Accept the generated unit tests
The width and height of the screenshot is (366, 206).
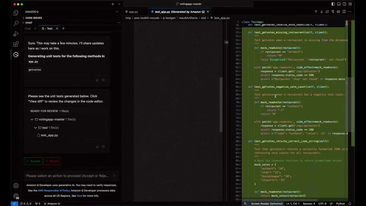[x=33, y=161]
